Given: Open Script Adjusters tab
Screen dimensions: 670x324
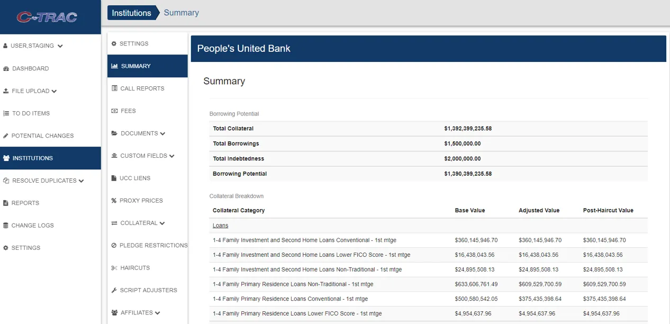Looking at the screenshot, I should 148,290.
